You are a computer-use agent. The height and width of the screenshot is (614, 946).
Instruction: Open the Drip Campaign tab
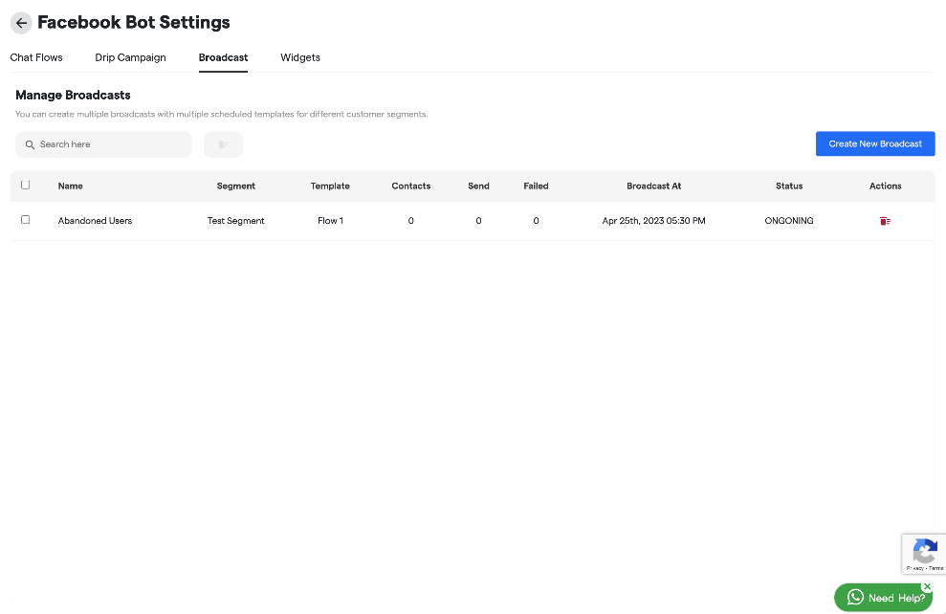pyautogui.click(x=130, y=57)
